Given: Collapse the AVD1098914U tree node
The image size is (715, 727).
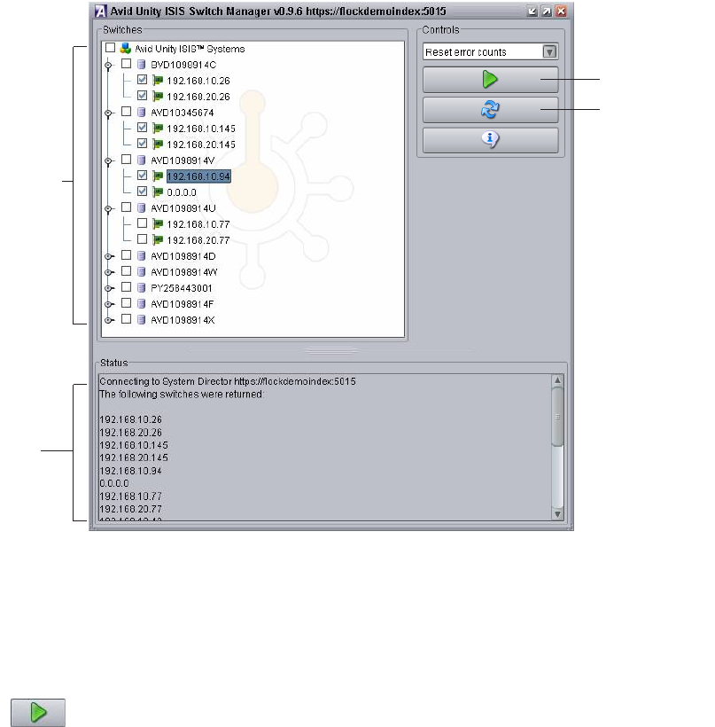Looking at the screenshot, I should click(x=108, y=209).
